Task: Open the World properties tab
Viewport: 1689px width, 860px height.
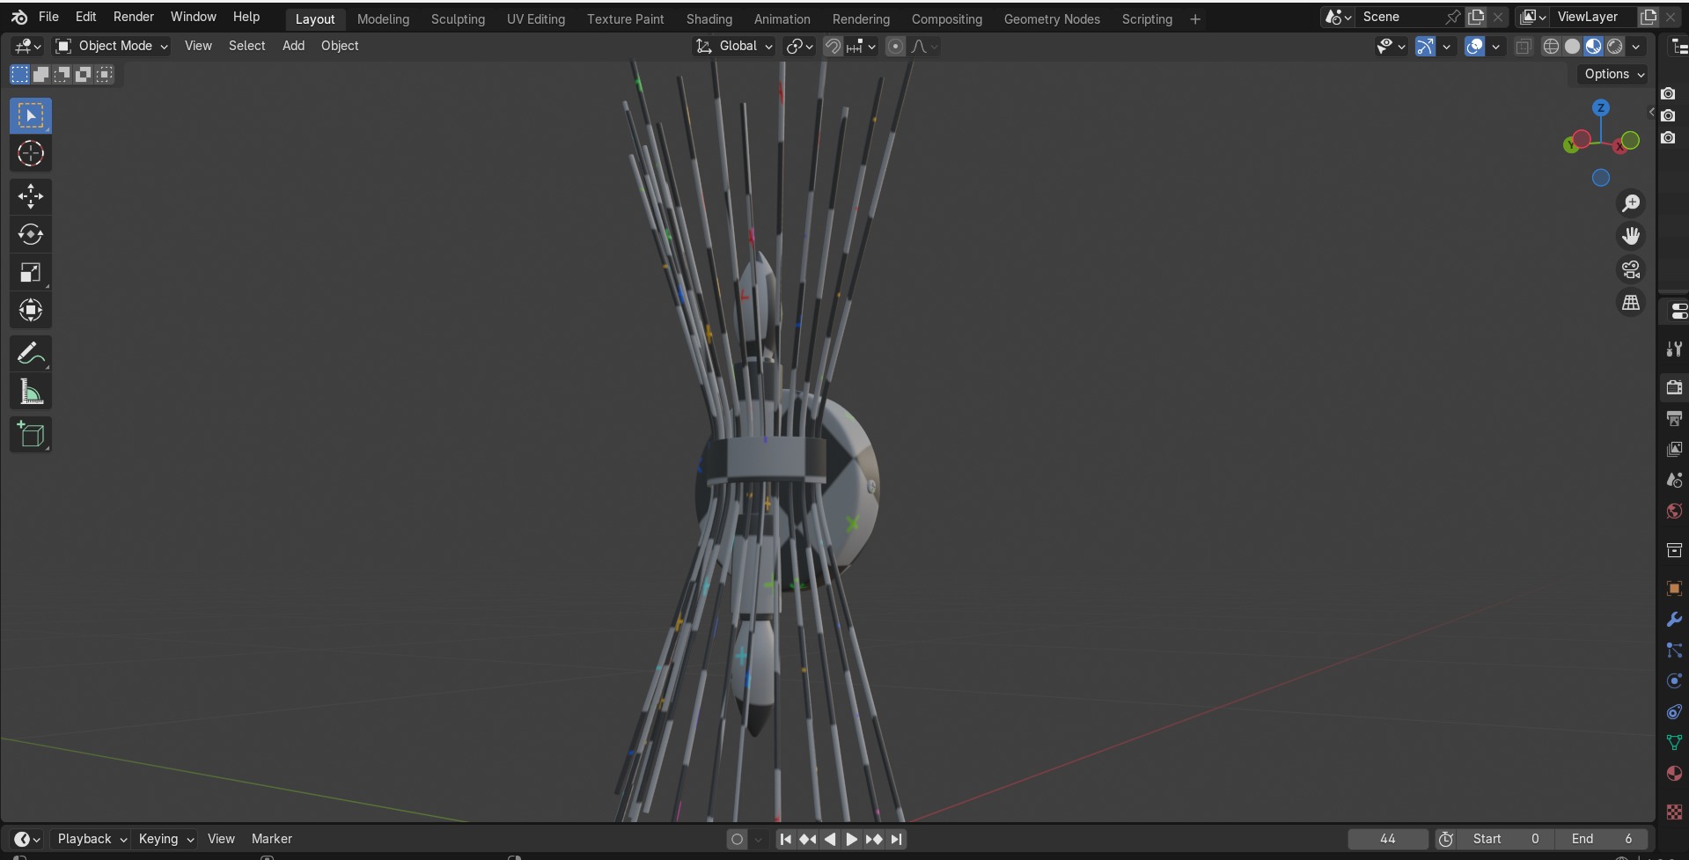Action: tap(1674, 511)
